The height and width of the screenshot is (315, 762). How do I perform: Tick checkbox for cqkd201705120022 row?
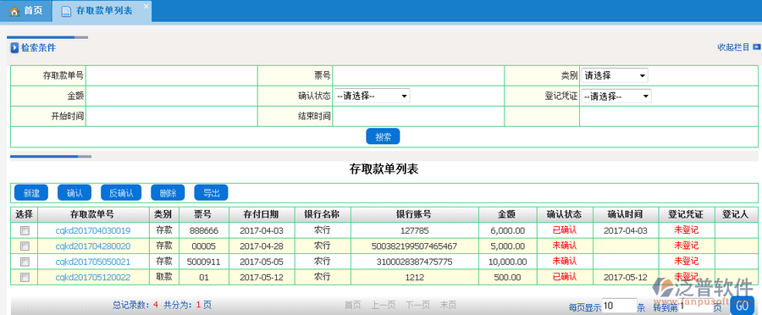(x=25, y=277)
